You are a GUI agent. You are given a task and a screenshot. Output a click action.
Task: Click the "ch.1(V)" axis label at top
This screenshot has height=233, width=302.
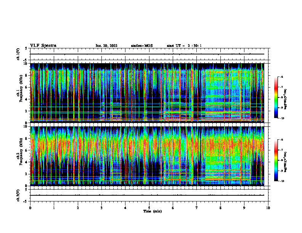tap(18, 54)
